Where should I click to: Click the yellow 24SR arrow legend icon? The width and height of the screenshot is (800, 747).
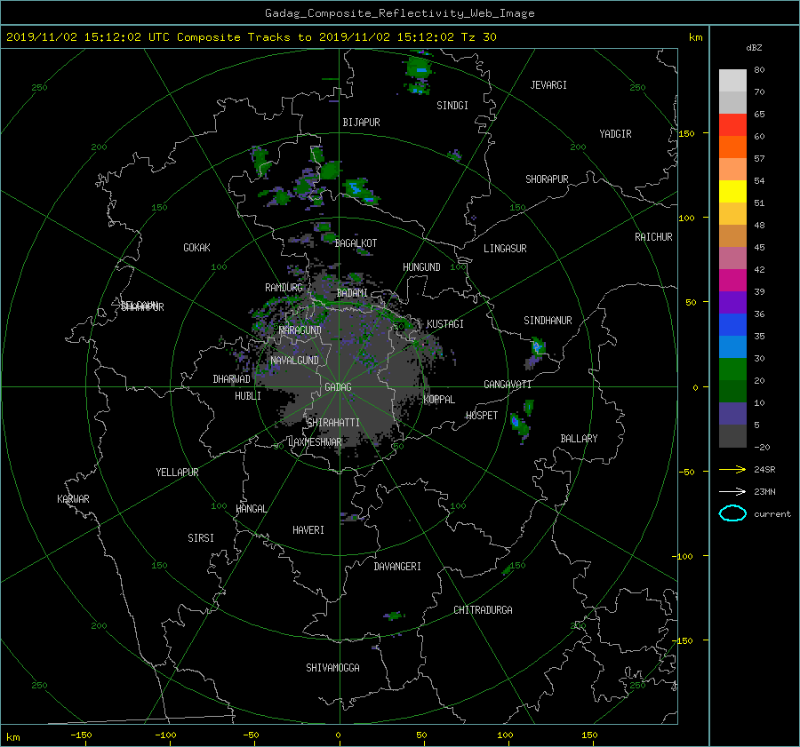732,469
